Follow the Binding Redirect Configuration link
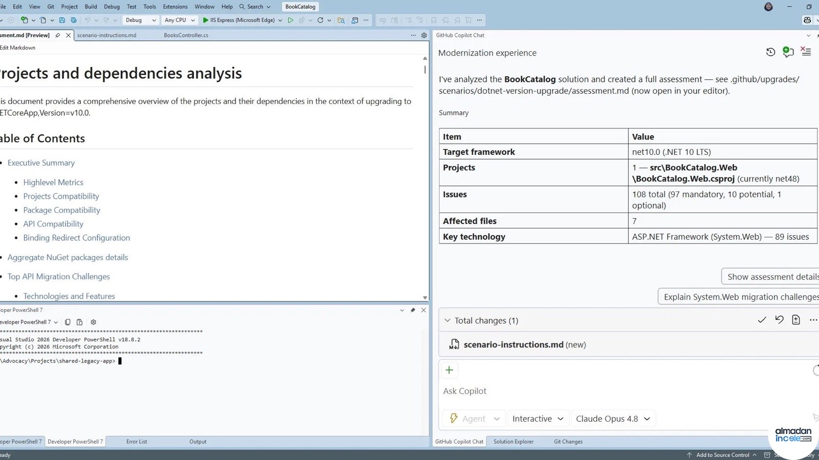819x460 pixels. 76,238
